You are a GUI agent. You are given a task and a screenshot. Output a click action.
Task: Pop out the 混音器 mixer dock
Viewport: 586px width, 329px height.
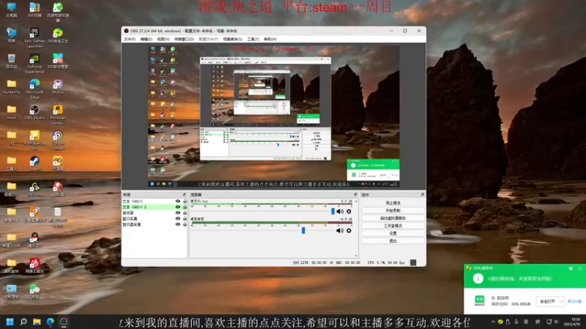click(355, 194)
